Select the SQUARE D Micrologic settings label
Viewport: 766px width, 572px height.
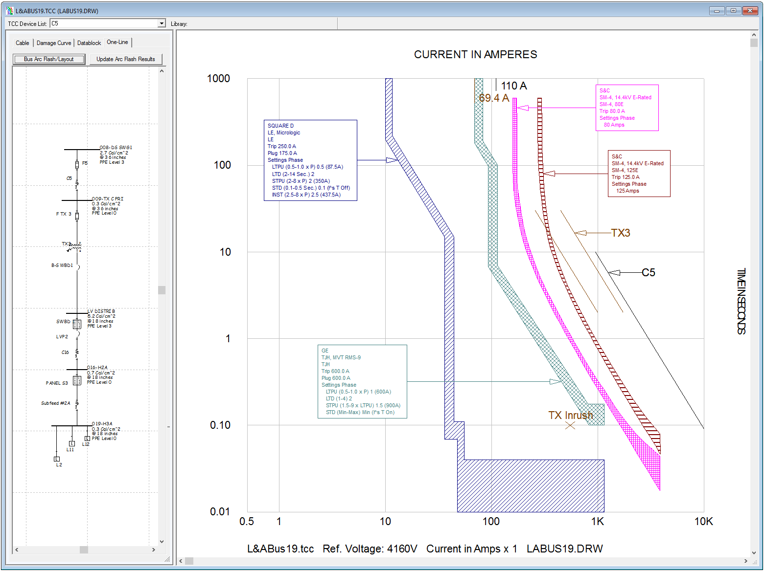(310, 160)
